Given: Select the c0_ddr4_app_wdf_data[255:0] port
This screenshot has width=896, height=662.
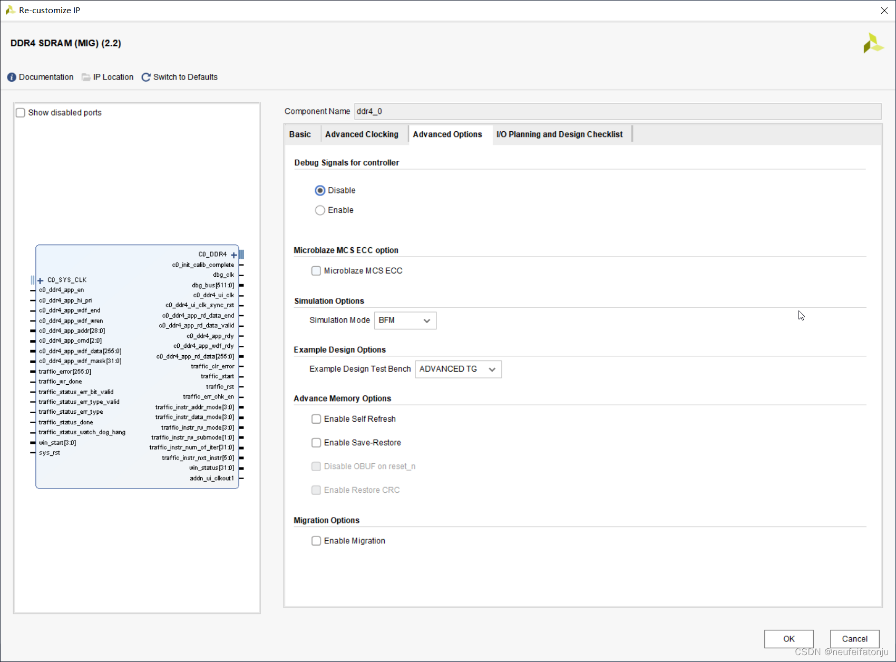Looking at the screenshot, I should pyautogui.click(x=80, y=351).
